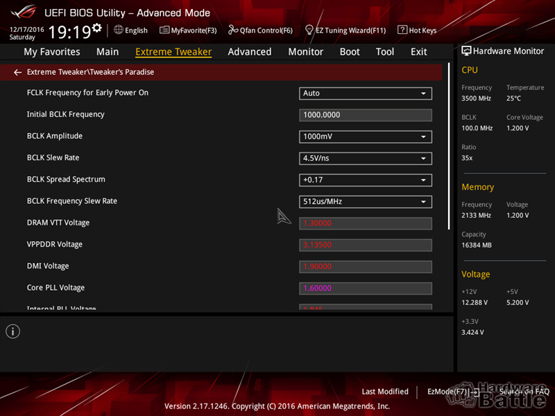
Task: Click the BIOS version copyright text
Action: [x=277, y=406]
